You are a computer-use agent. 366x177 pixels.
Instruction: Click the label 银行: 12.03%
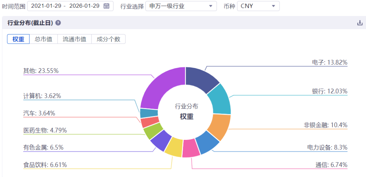(330, 91)
